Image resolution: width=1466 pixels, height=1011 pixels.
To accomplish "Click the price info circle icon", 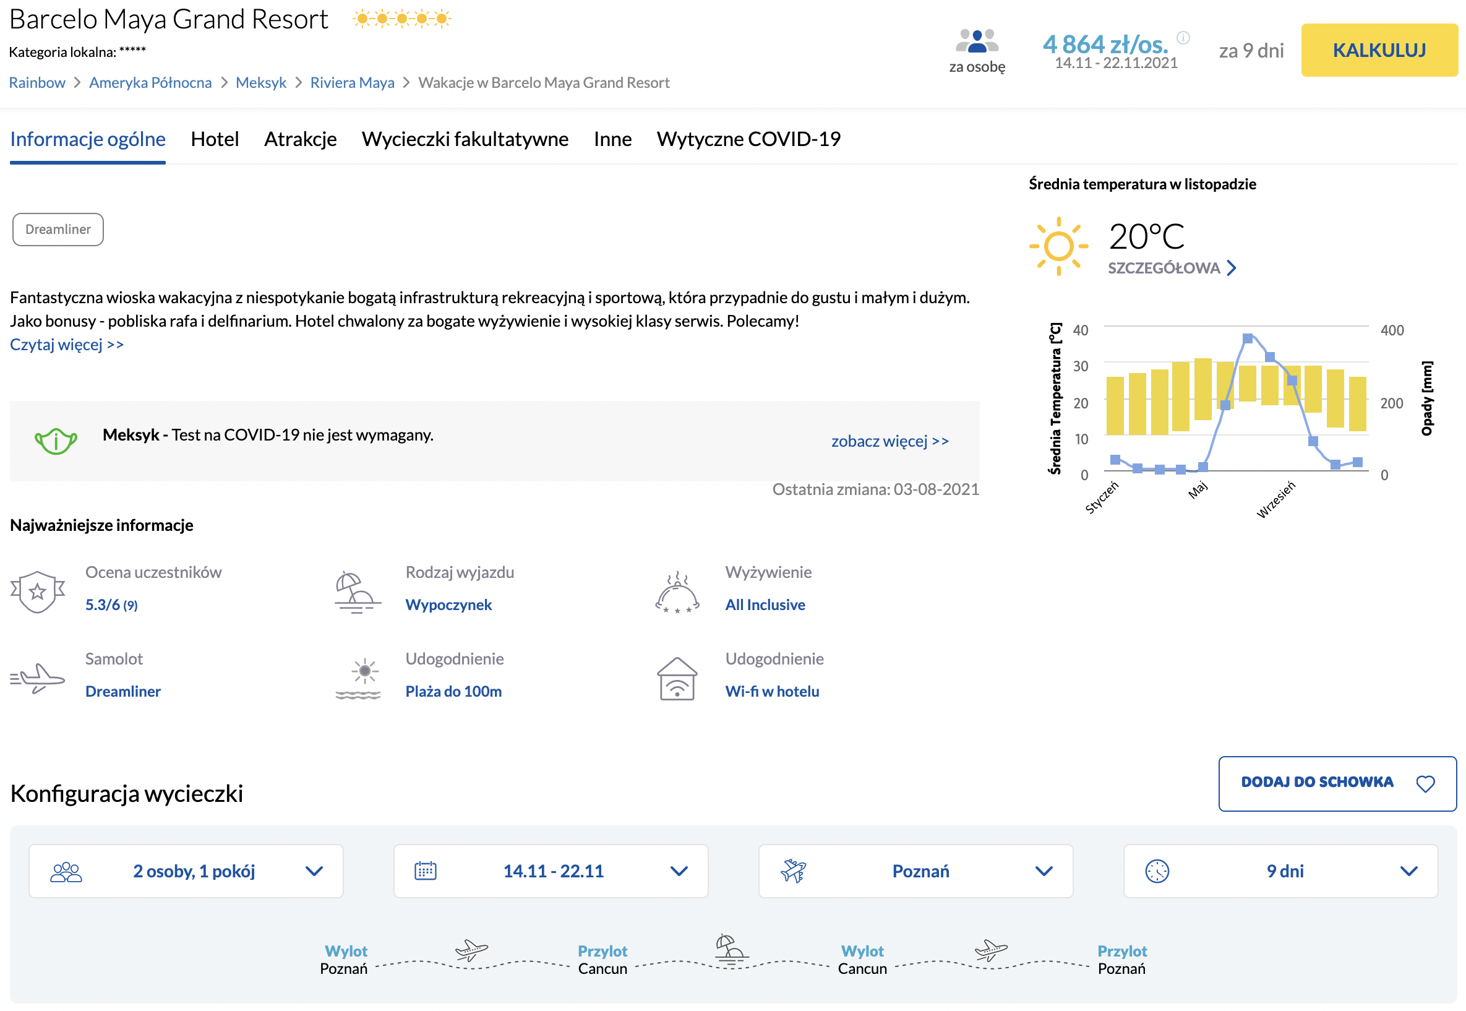I will [1182, 37].
